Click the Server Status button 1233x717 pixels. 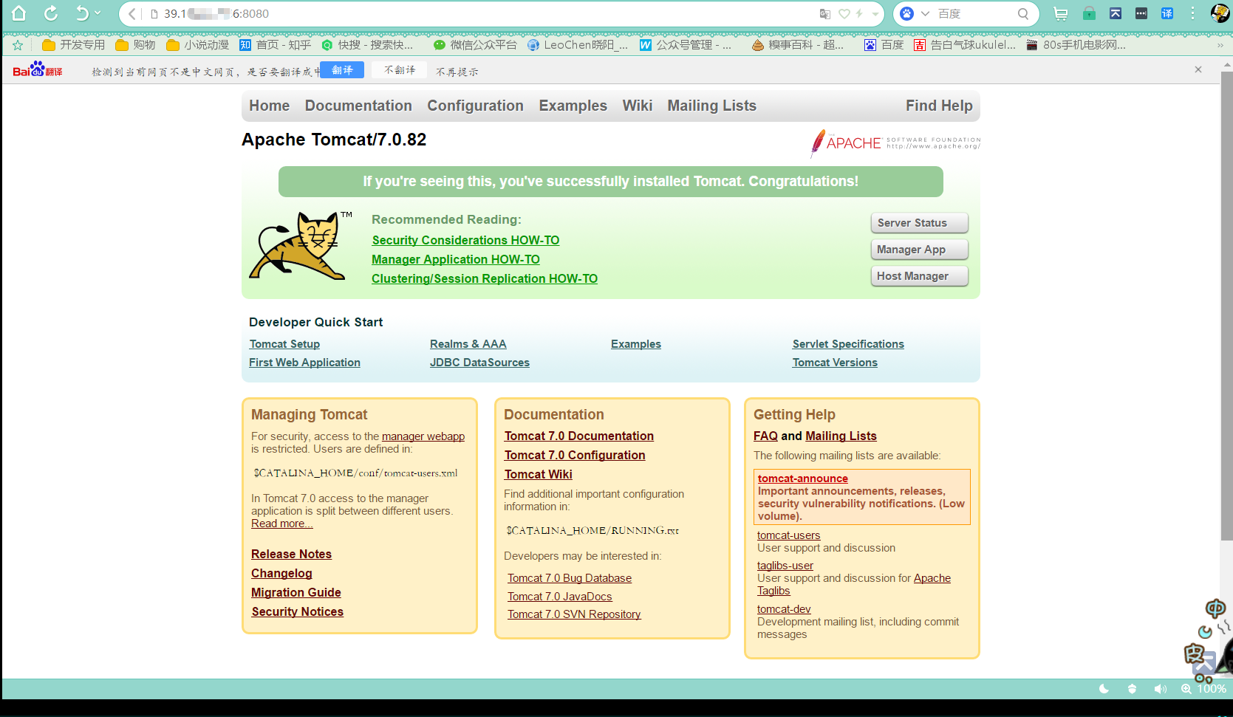pos(919,223)
